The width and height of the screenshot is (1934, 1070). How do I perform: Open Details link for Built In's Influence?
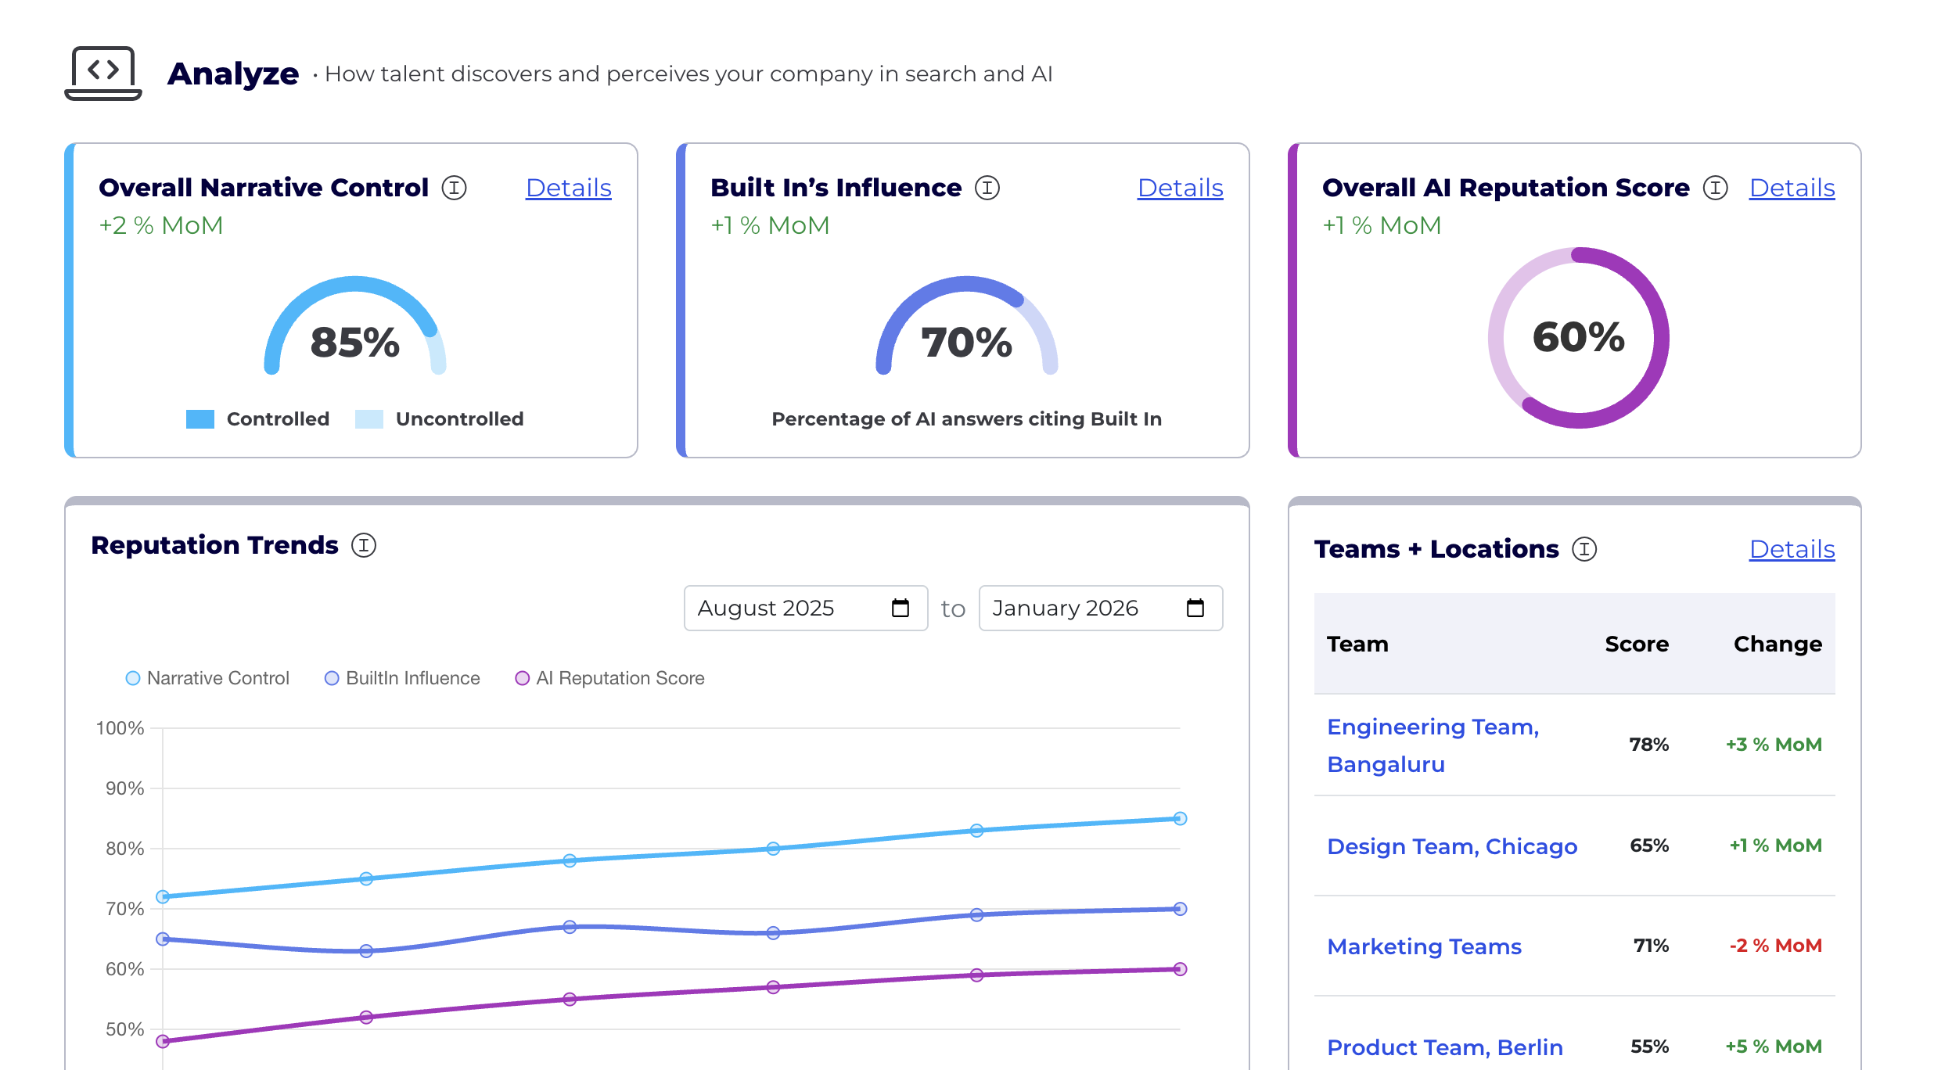click(x=1181, y=188)
